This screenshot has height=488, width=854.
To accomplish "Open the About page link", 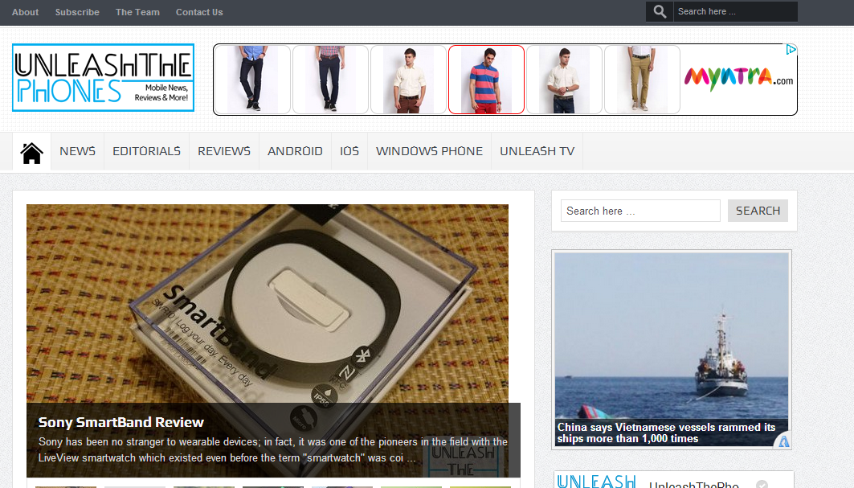I will [25, 12].
